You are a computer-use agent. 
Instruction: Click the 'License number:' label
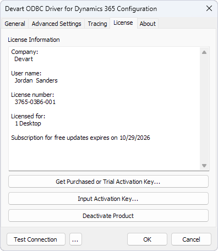[32, 95]
